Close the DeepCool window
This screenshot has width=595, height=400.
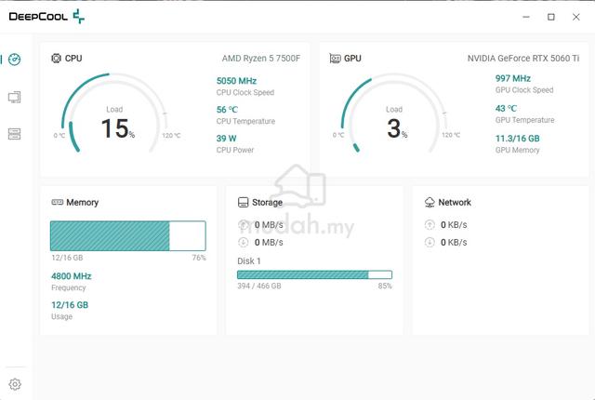point(576,17)
